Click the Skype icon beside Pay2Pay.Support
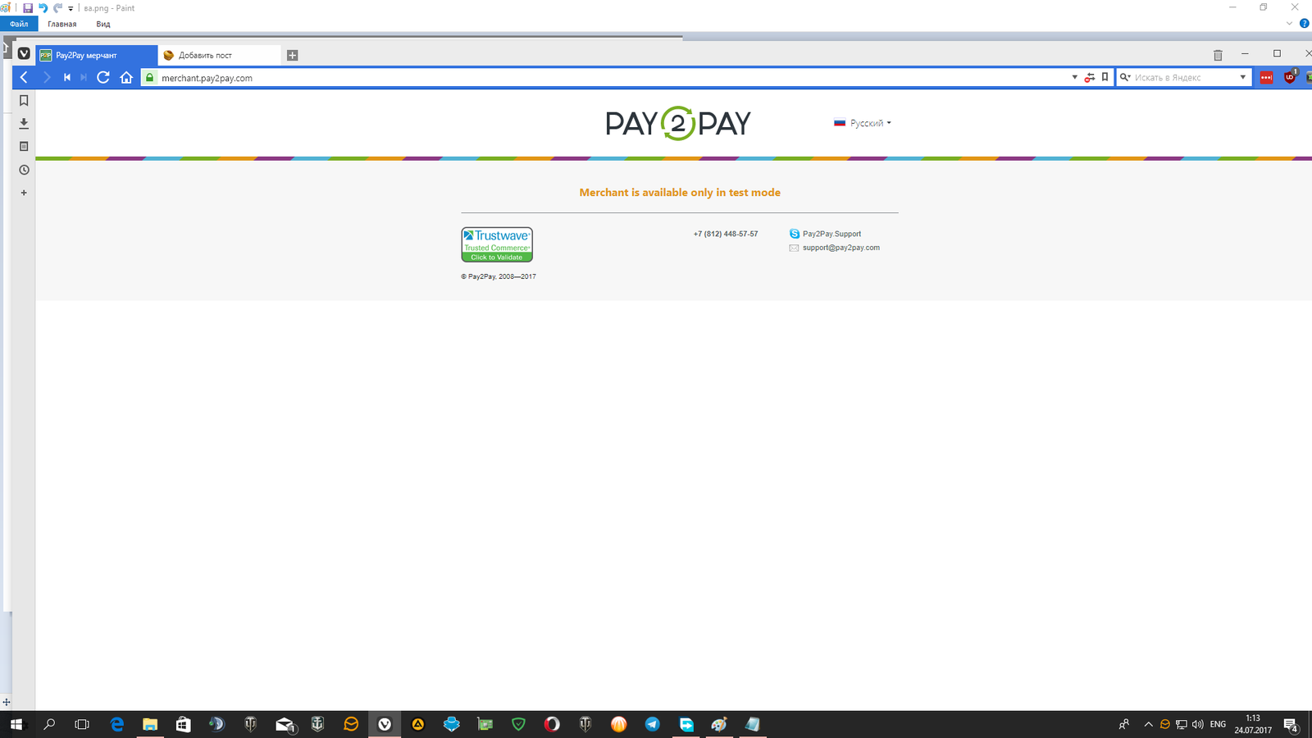 coord(794,234)
